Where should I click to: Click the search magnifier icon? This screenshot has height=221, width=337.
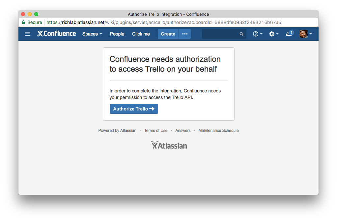tap(241, 34)
